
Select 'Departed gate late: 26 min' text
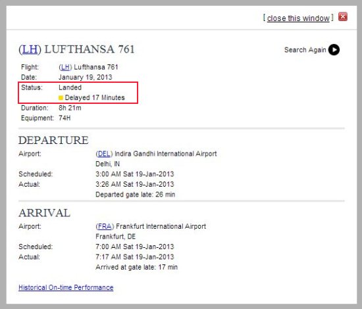(x=136, y=195)
